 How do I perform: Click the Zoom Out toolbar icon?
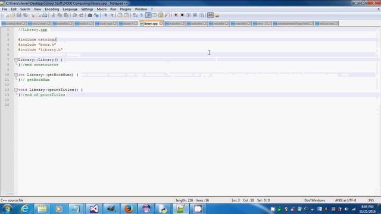(x=112, y=15)
